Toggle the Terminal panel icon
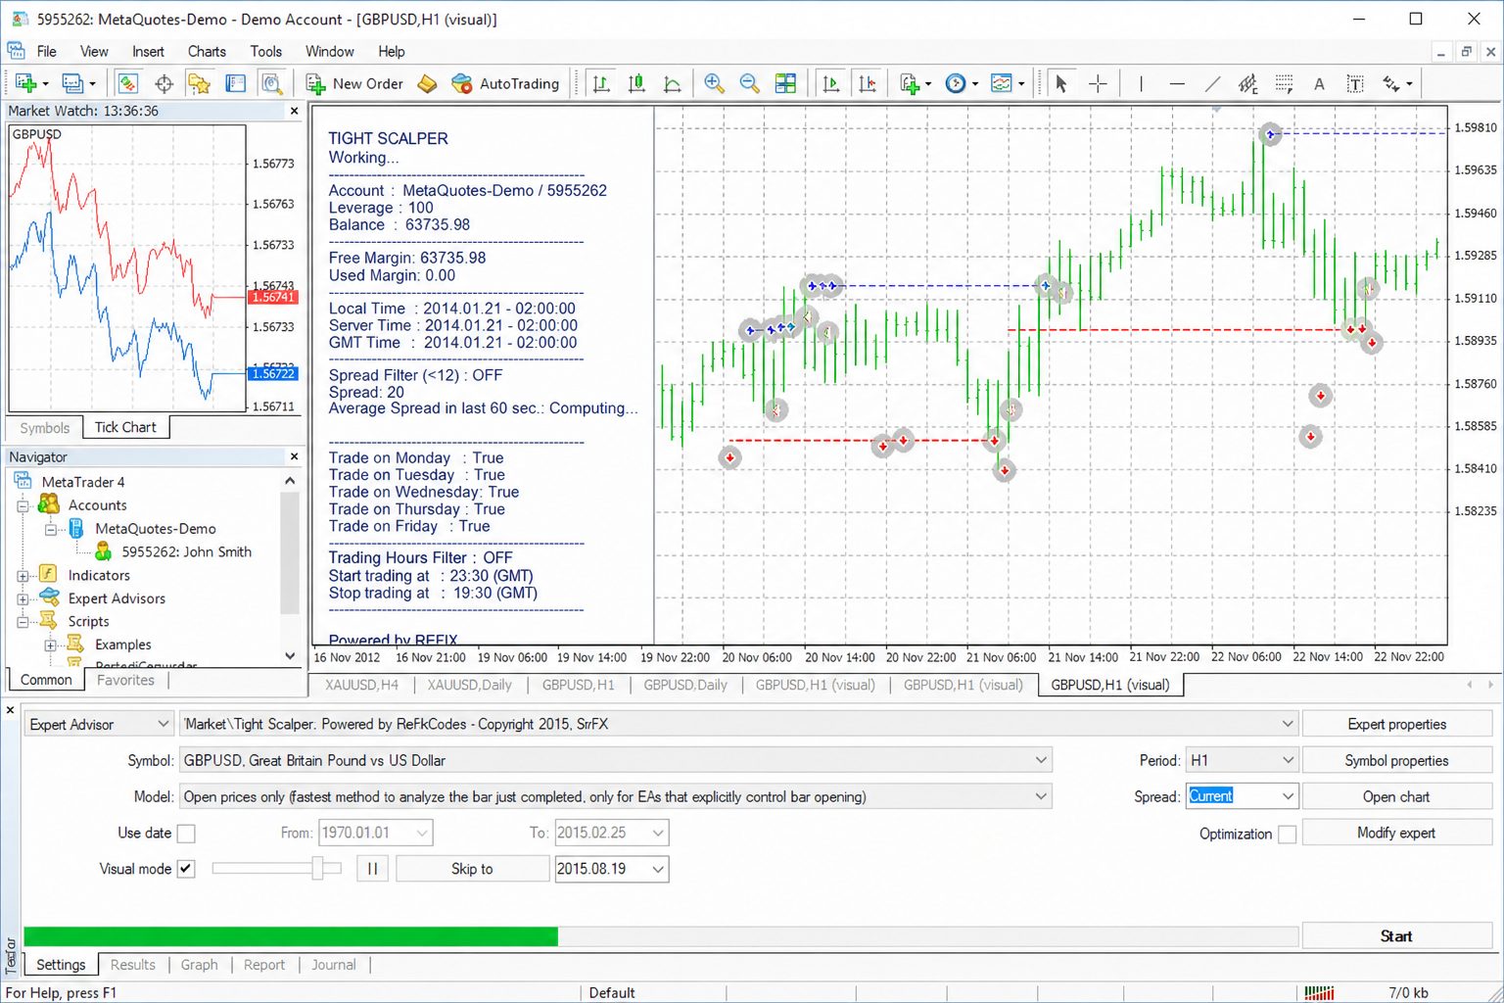The width and height of the screenshot is (1504, 1003). 236,83
